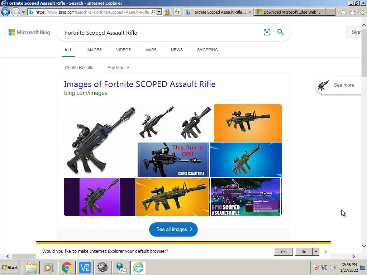
Task: Click the white-background dark rifle with scope thumbnail
Action: point(195,122)
